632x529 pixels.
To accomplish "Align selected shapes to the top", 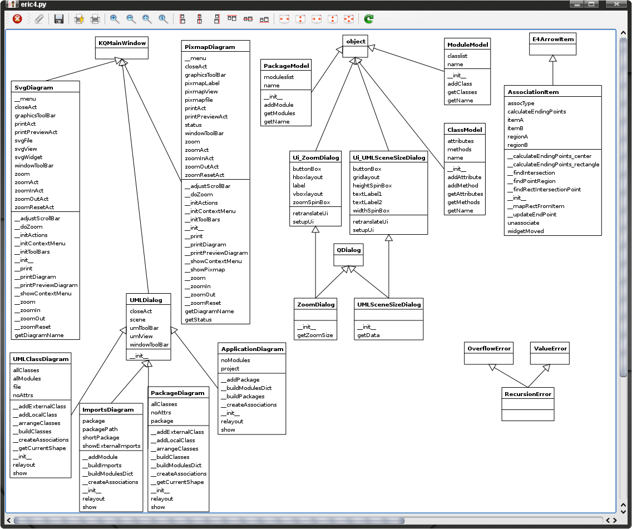I will pos(232,19).
